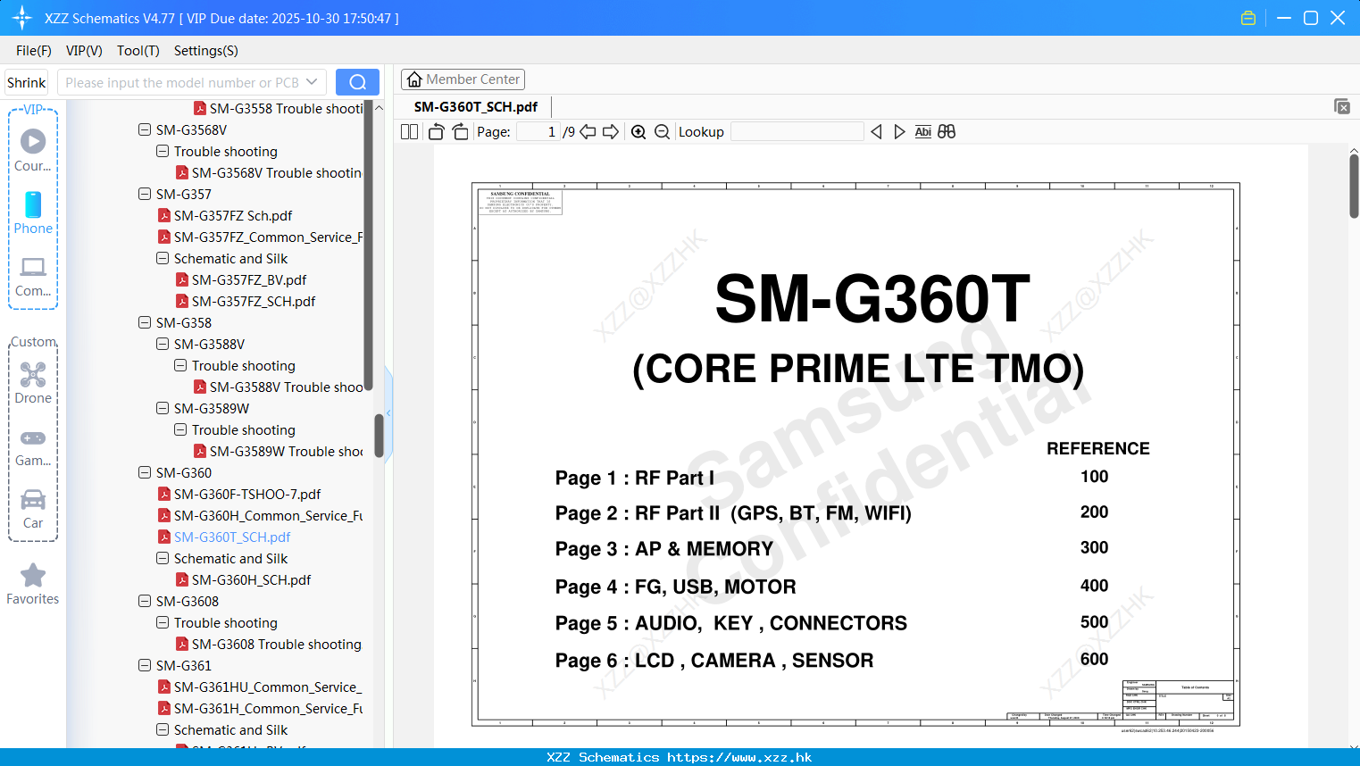
Task: Click the tree panel vertical scrollbar thumb
Action: (379, 436)
